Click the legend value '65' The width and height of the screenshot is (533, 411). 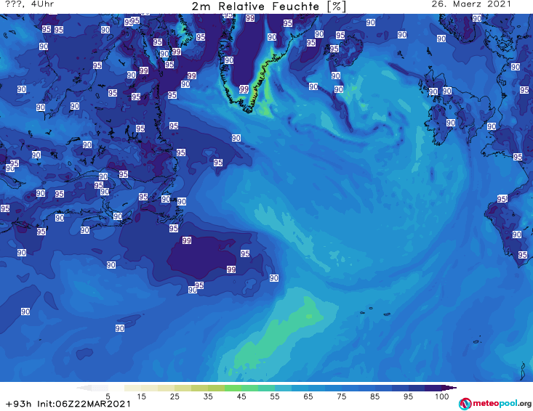point(308,396)
